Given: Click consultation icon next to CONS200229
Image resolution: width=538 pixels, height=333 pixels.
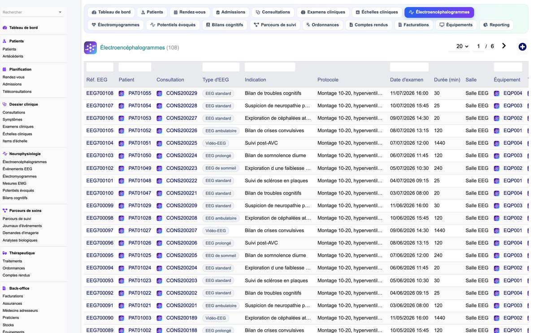Looking at the screenshot, I should 159,93.
